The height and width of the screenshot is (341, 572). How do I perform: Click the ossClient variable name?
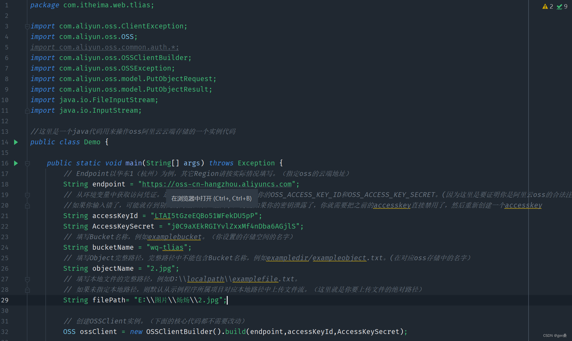pyautogui.click(x=98, y=332)
